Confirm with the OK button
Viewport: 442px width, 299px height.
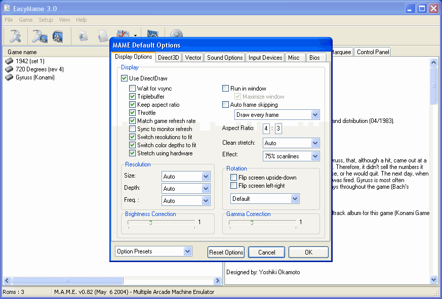[x=308, y=252]
